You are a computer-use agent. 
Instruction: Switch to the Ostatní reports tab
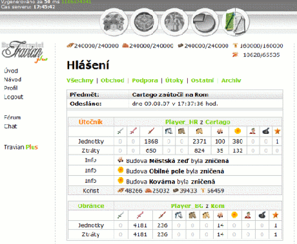pyautogui.click(x=203, y=80)
